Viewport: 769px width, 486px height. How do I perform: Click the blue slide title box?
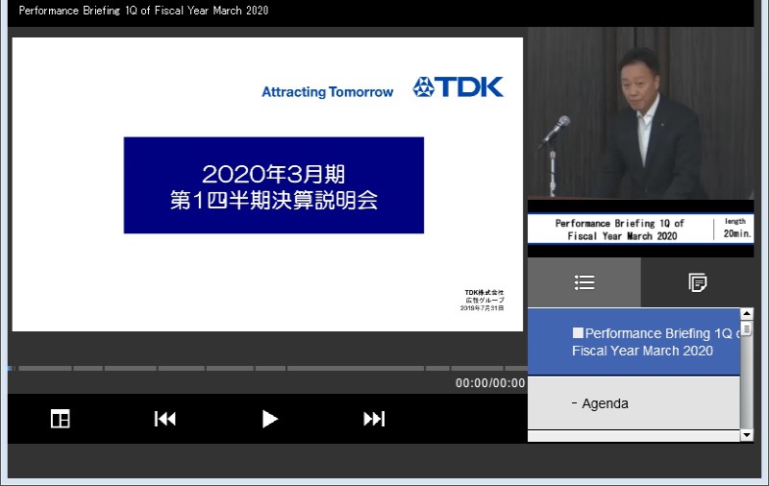[x=274, y=185]
